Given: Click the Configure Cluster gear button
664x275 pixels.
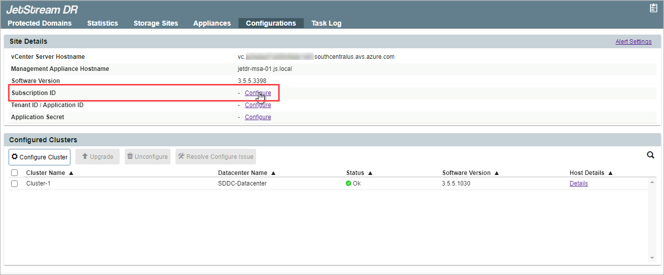Looking at the screenshot, I should [39, 157].
